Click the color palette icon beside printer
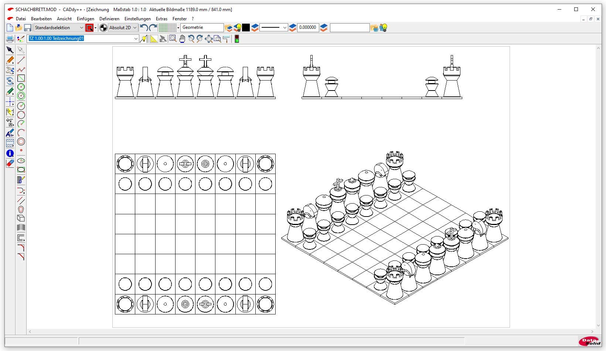This screenshot has height=351, width=606. [21, 39]
